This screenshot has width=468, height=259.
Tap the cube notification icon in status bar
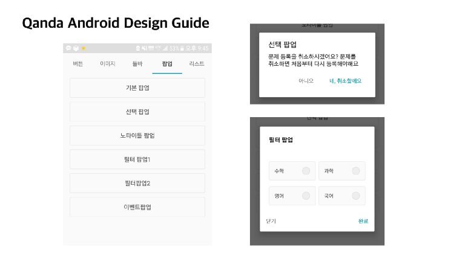(76, 48)
